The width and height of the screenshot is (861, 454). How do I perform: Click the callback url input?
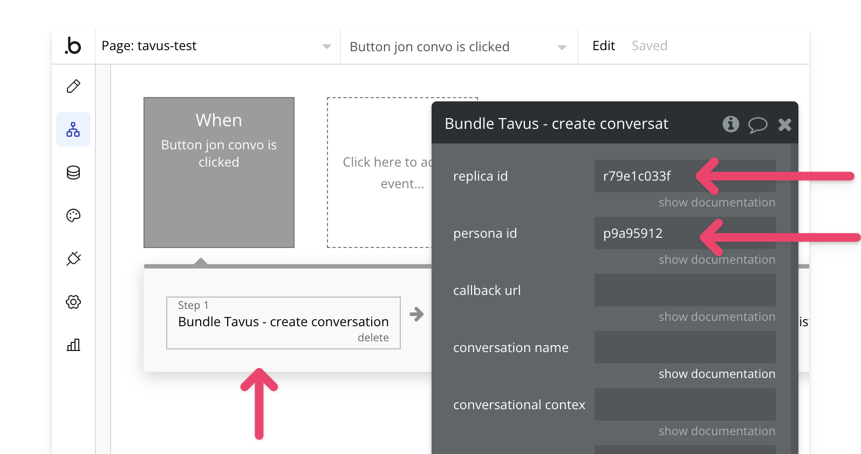[x=685, y=290]
